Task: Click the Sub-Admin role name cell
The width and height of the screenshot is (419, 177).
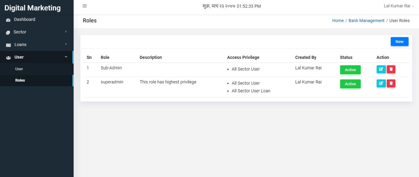Action: tap(111, 68)
